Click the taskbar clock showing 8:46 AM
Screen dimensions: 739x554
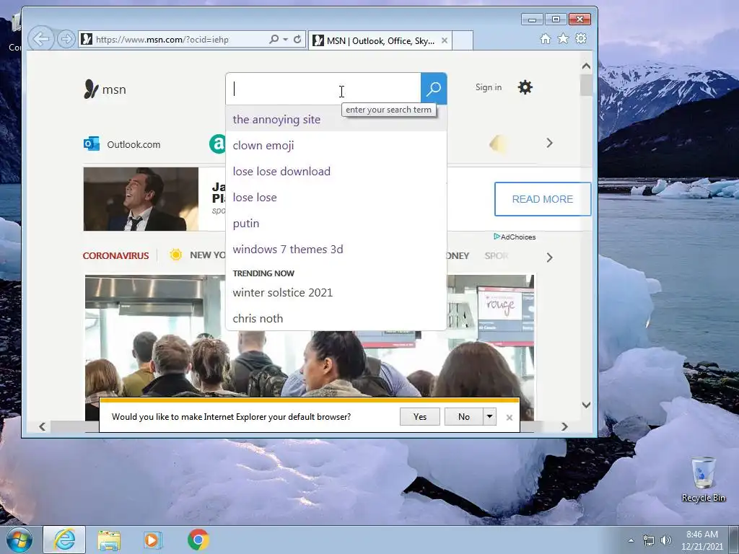[x=701, y=540]
